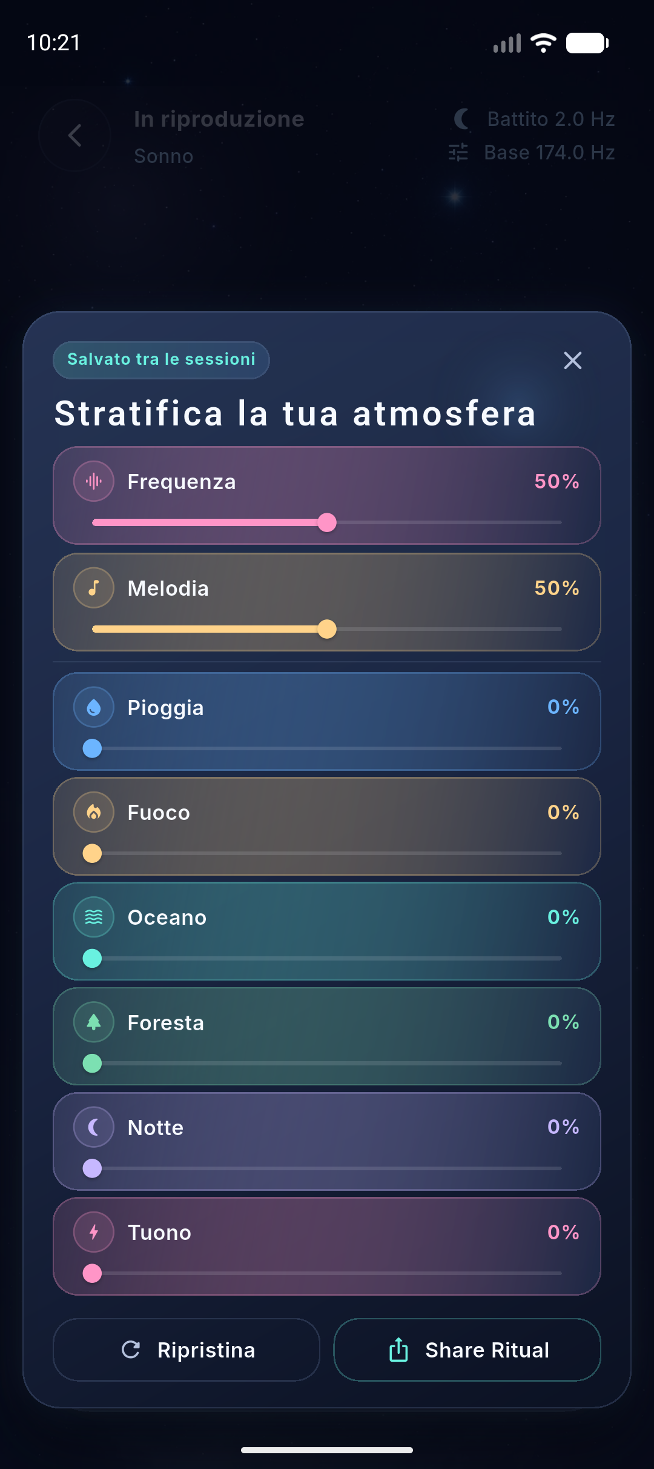The width and height of the screenshot is (654, 1469).
Task: Tap the back chevron arrow
Action: coord(74,135)
